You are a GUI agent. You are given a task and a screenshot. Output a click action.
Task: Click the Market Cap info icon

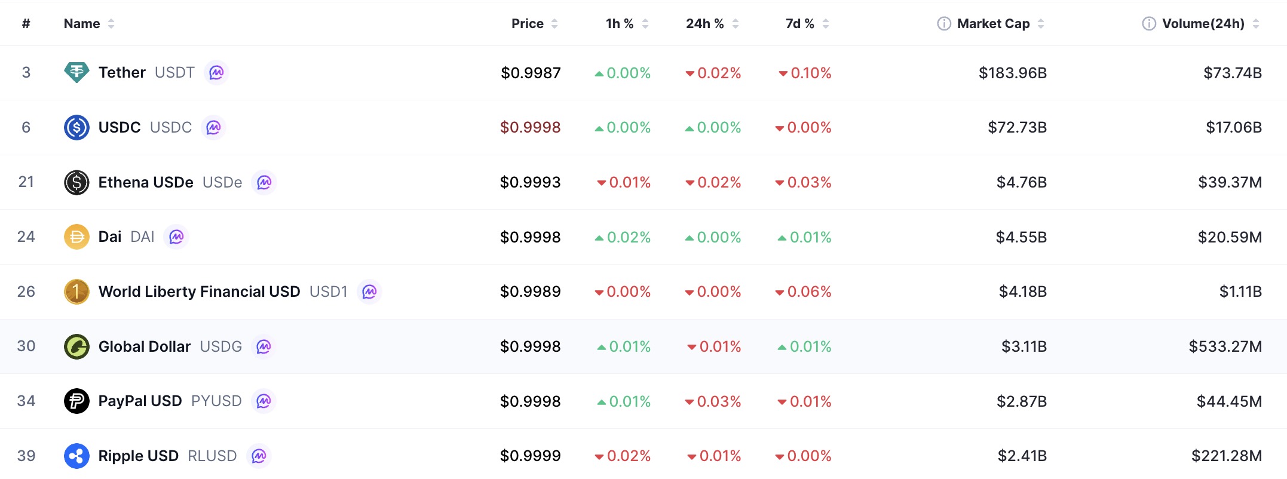tap(944, 24)
